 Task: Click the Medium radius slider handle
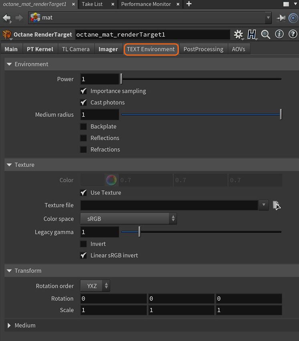281,114
